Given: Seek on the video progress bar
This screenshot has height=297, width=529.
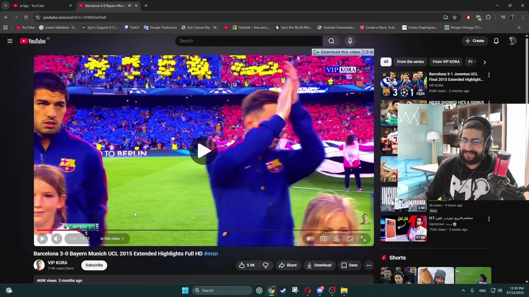Looking at the screenshot, I should click(x=204, y=230).
